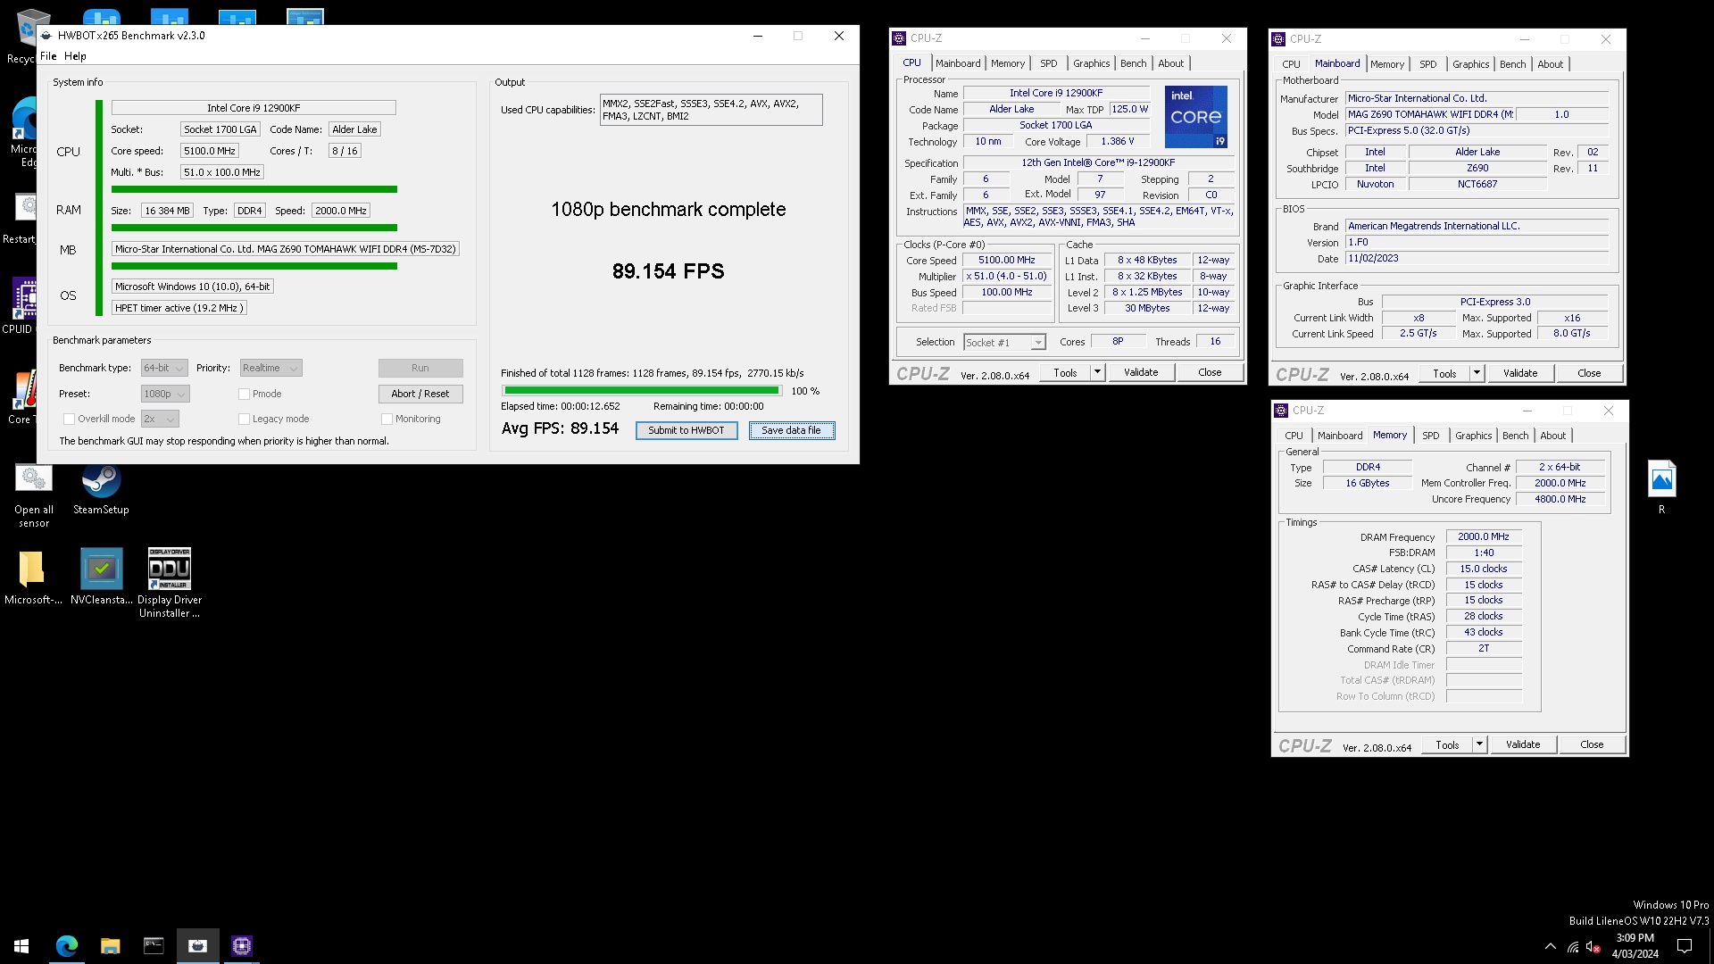Click the 'HPET timer active (19.2 MHz)' field
1714x964 pixels.
coord(179,308)
